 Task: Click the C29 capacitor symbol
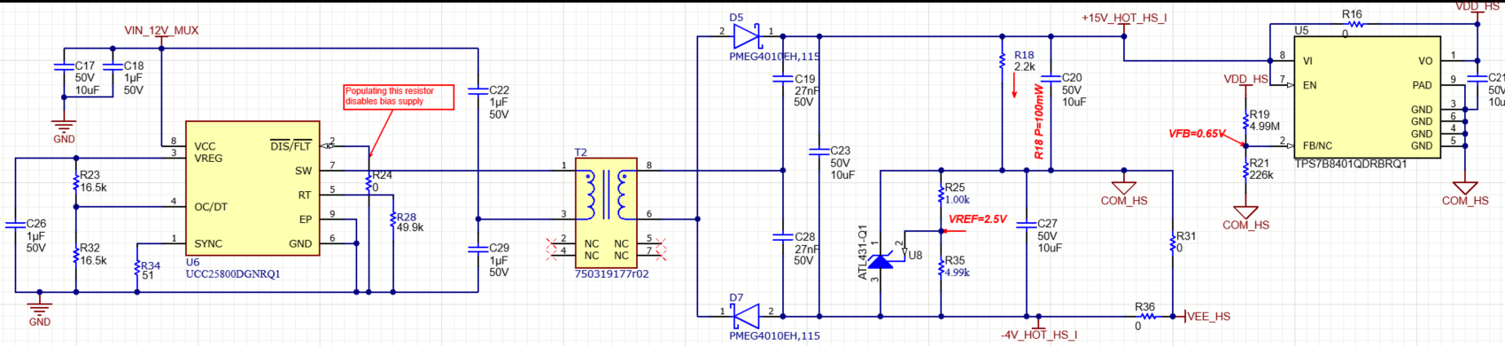pos(477,250)
